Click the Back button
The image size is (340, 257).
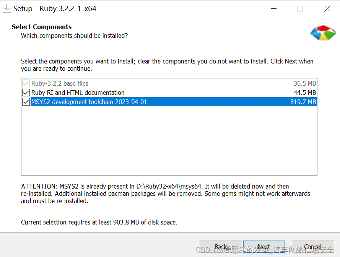click(x=221, y=247)
